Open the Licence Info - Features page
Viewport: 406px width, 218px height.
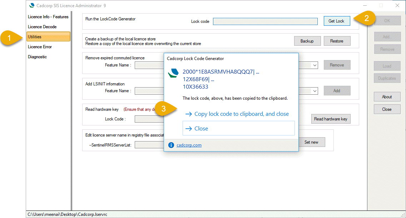coord(48,17)
